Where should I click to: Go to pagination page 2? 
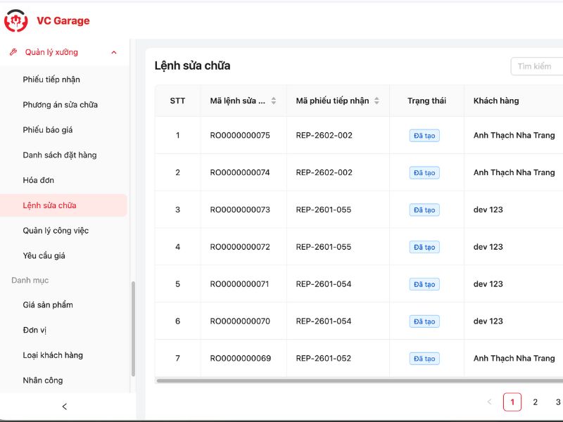(x=535, y=402)
